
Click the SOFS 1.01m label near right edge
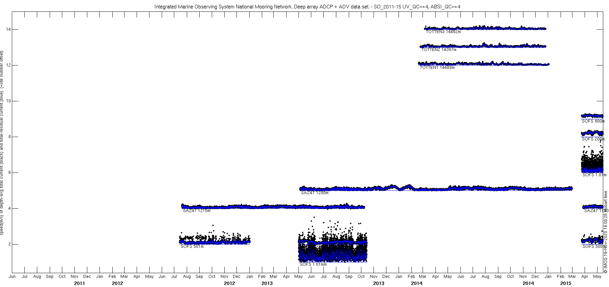(594, 175)
